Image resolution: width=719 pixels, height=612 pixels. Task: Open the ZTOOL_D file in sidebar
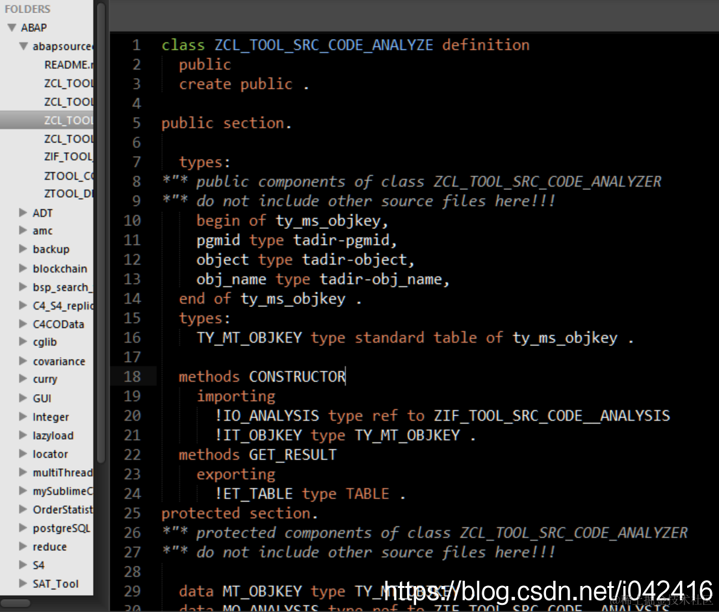pyautogui.click(x=68, y=194)
